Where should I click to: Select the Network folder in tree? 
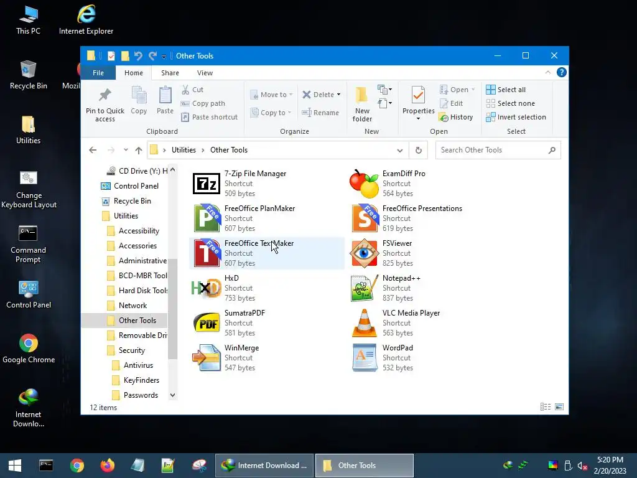point(127,305)
